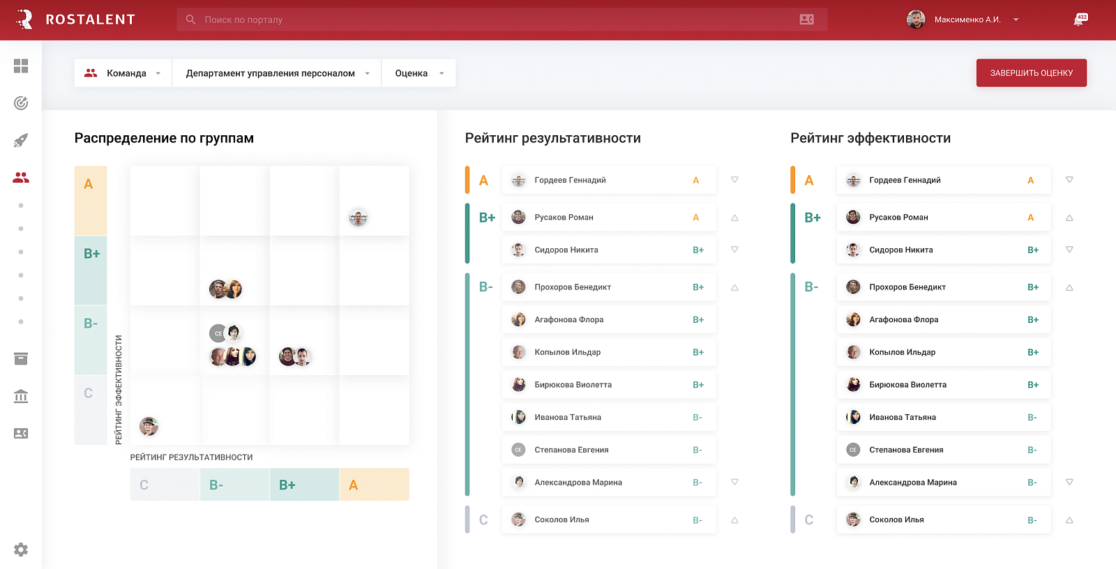
Task: Click the ROSTALENT logo
Action: tap(75, 20)
